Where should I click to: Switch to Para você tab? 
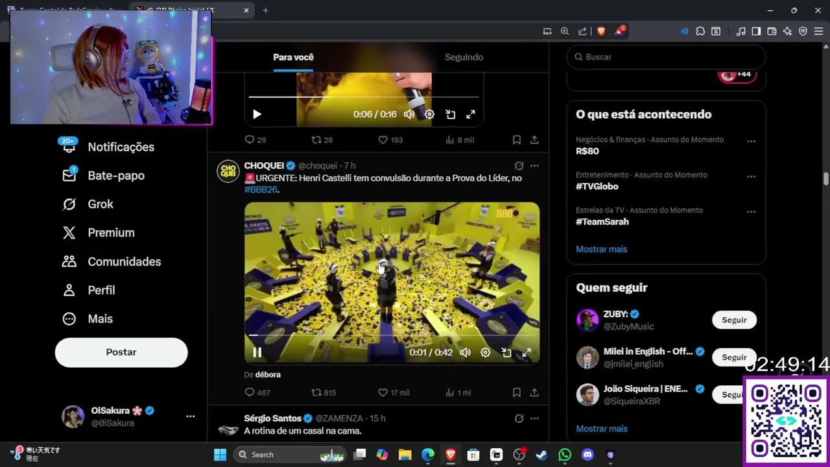[x=293, y=57]
